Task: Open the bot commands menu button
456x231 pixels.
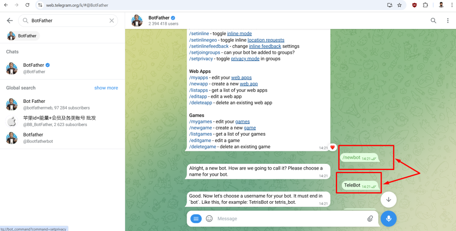Action: click(196, 219)
